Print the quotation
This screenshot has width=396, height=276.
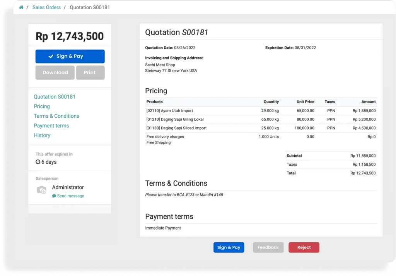tap(90, 72)
